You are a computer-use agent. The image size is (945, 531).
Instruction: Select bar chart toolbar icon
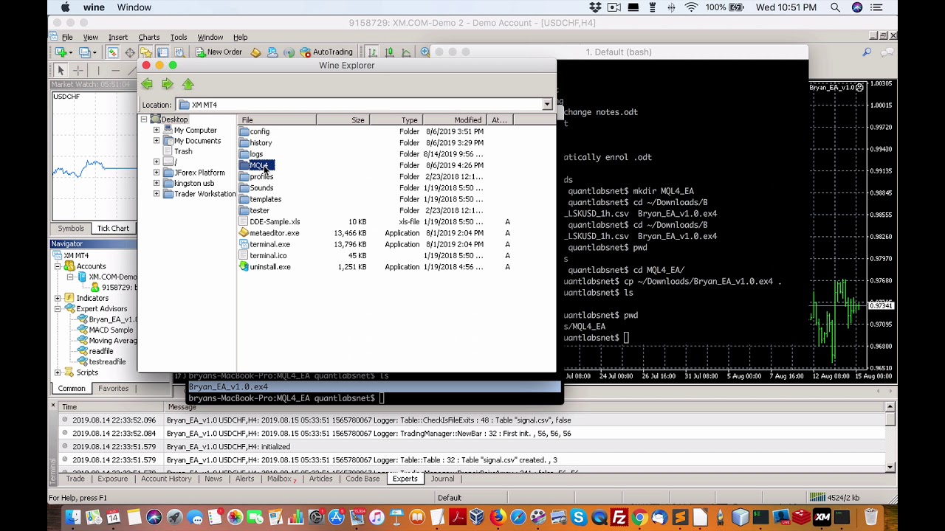point(373,52)
